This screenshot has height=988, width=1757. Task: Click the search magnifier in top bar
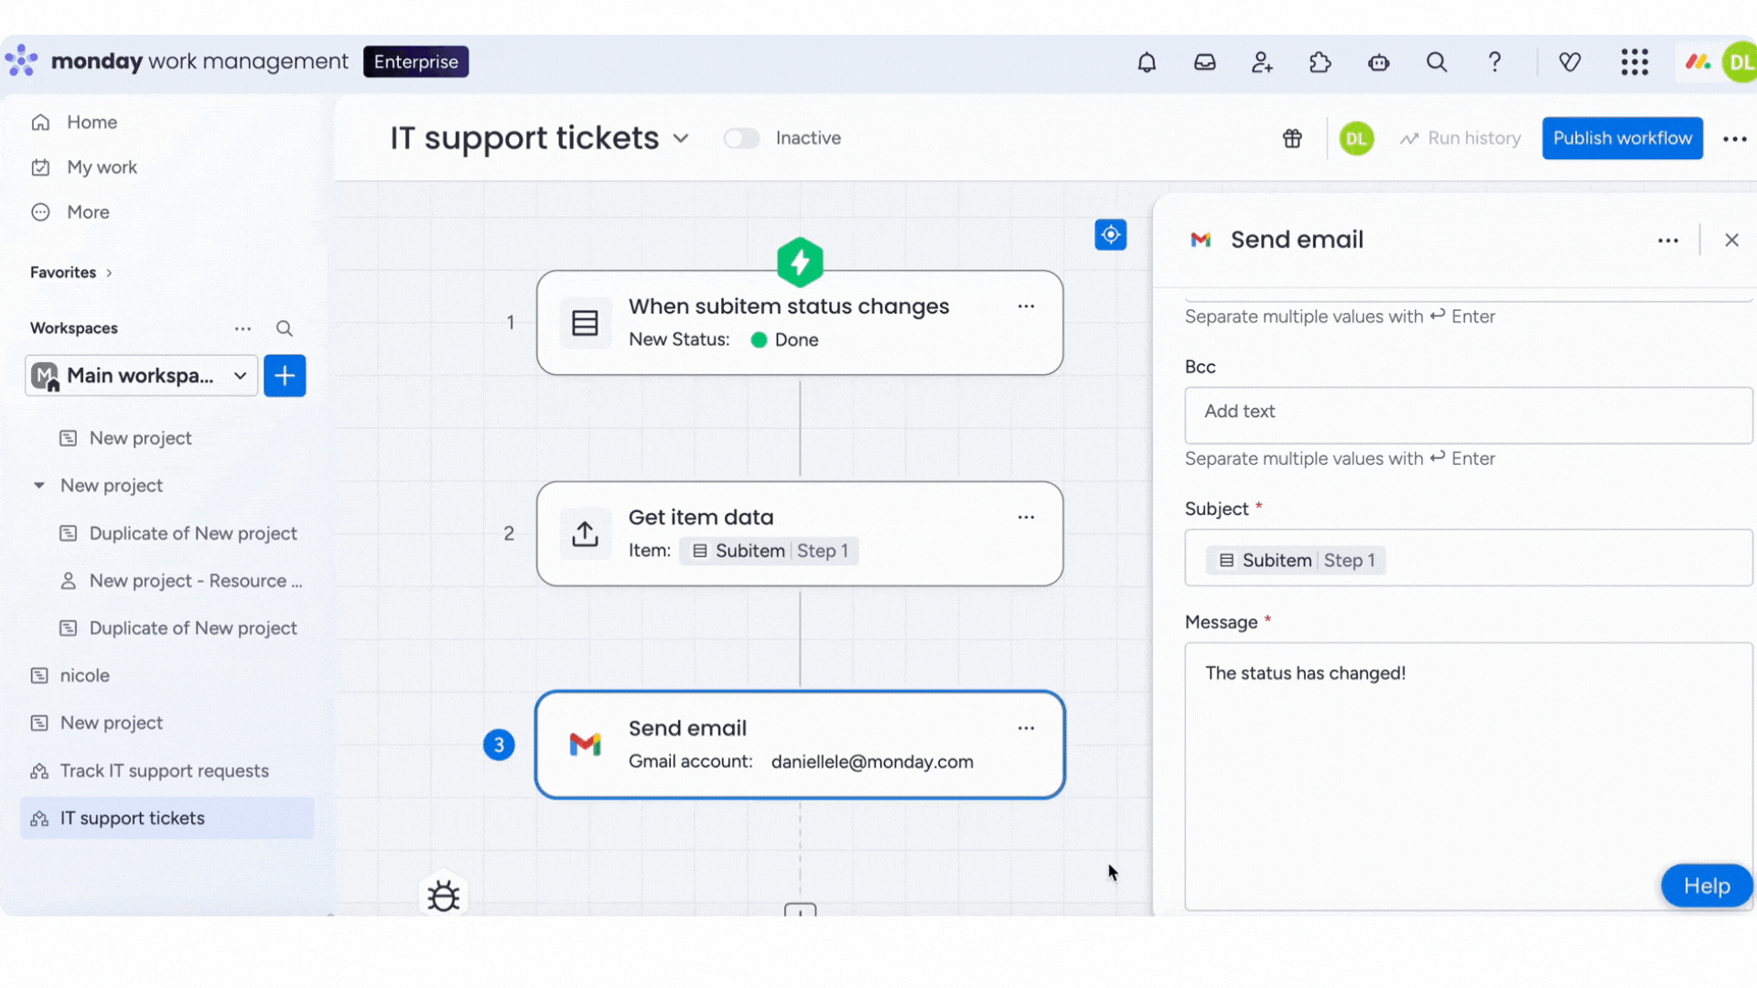[1437, 62]
